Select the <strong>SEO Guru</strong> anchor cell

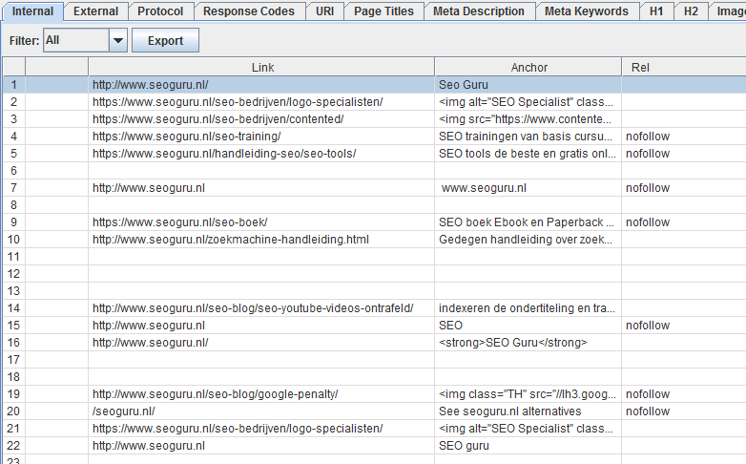click(528, 343)
